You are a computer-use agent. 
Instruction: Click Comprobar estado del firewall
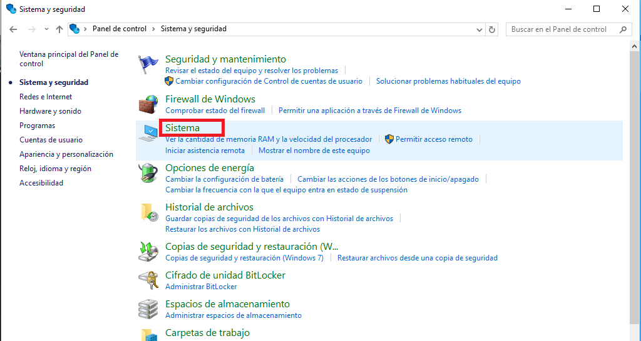click(215, 111)
